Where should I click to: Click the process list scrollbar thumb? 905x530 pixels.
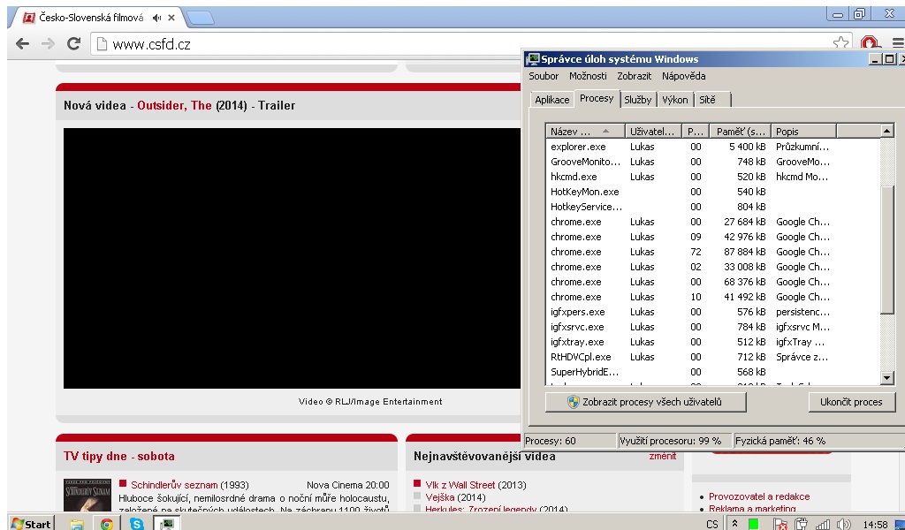pyautogui.click(x=887, y=249)
